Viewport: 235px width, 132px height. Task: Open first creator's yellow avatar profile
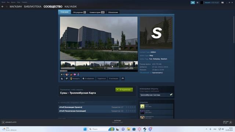[142, 106]
